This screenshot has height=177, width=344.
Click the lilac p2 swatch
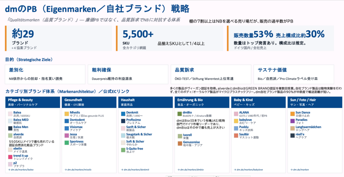10,164
